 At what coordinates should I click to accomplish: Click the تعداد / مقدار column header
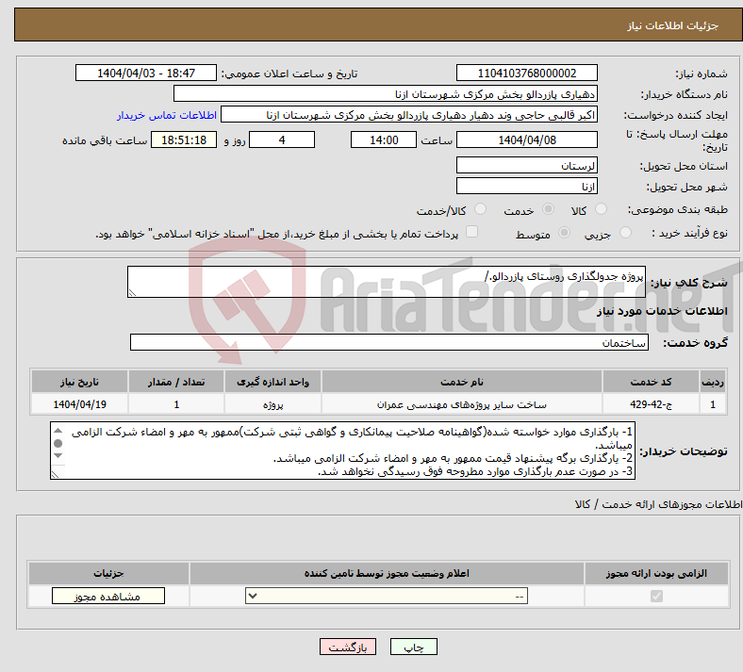176,382
